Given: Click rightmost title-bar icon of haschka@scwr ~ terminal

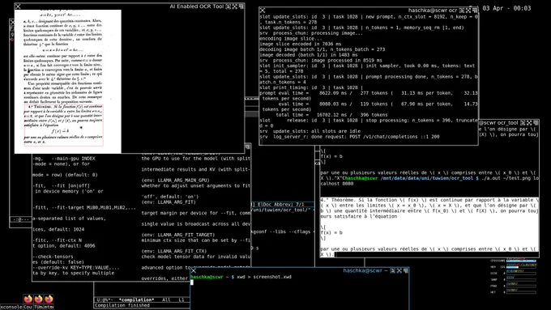Looking at the screenshot, I should 406,270.
